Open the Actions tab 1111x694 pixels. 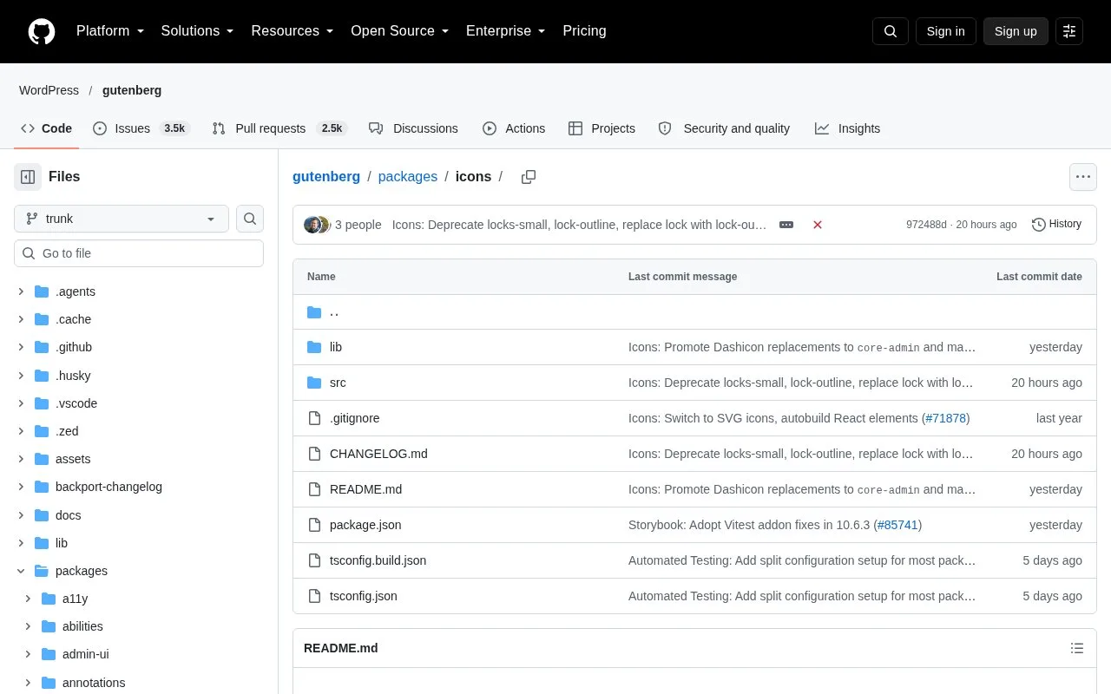point(514,128)
